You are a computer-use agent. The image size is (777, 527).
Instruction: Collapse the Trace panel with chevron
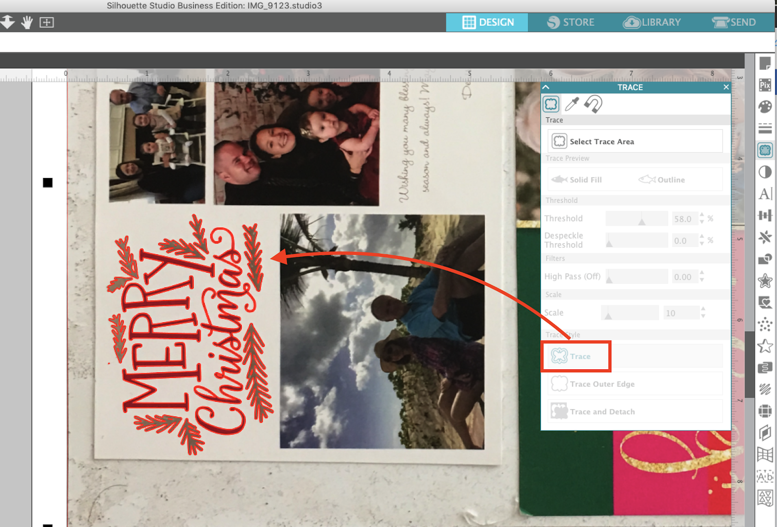(546, 87)
